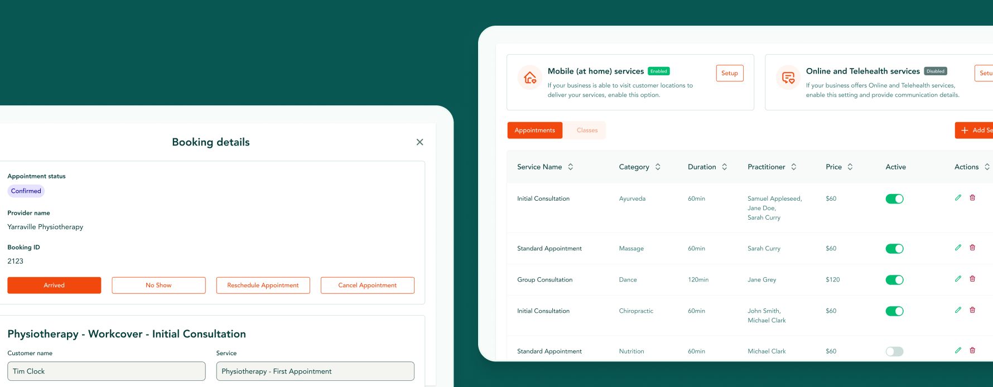
Task: Switch to the Classes tab
Action: pyautogui.click(x=587, y=130)
